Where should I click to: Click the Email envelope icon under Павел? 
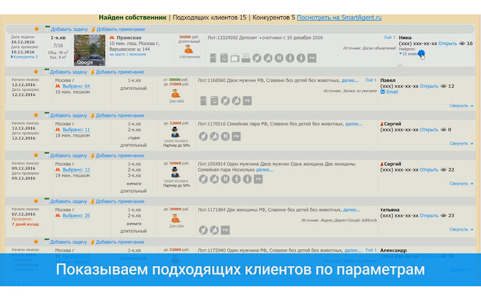coord(383,92)
